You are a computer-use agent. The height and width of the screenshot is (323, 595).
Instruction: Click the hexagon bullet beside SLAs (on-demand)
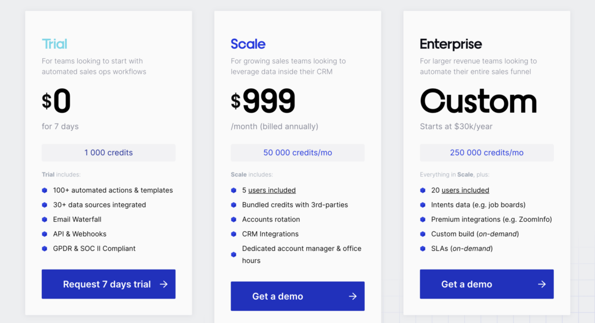pyautogui.click(x=423, y=249)
